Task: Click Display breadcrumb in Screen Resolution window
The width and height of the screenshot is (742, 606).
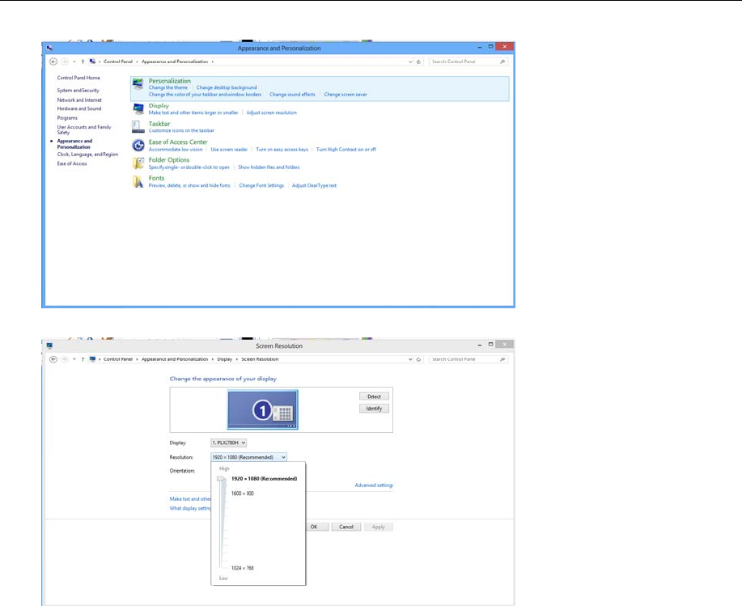Action: click(224, 359)
